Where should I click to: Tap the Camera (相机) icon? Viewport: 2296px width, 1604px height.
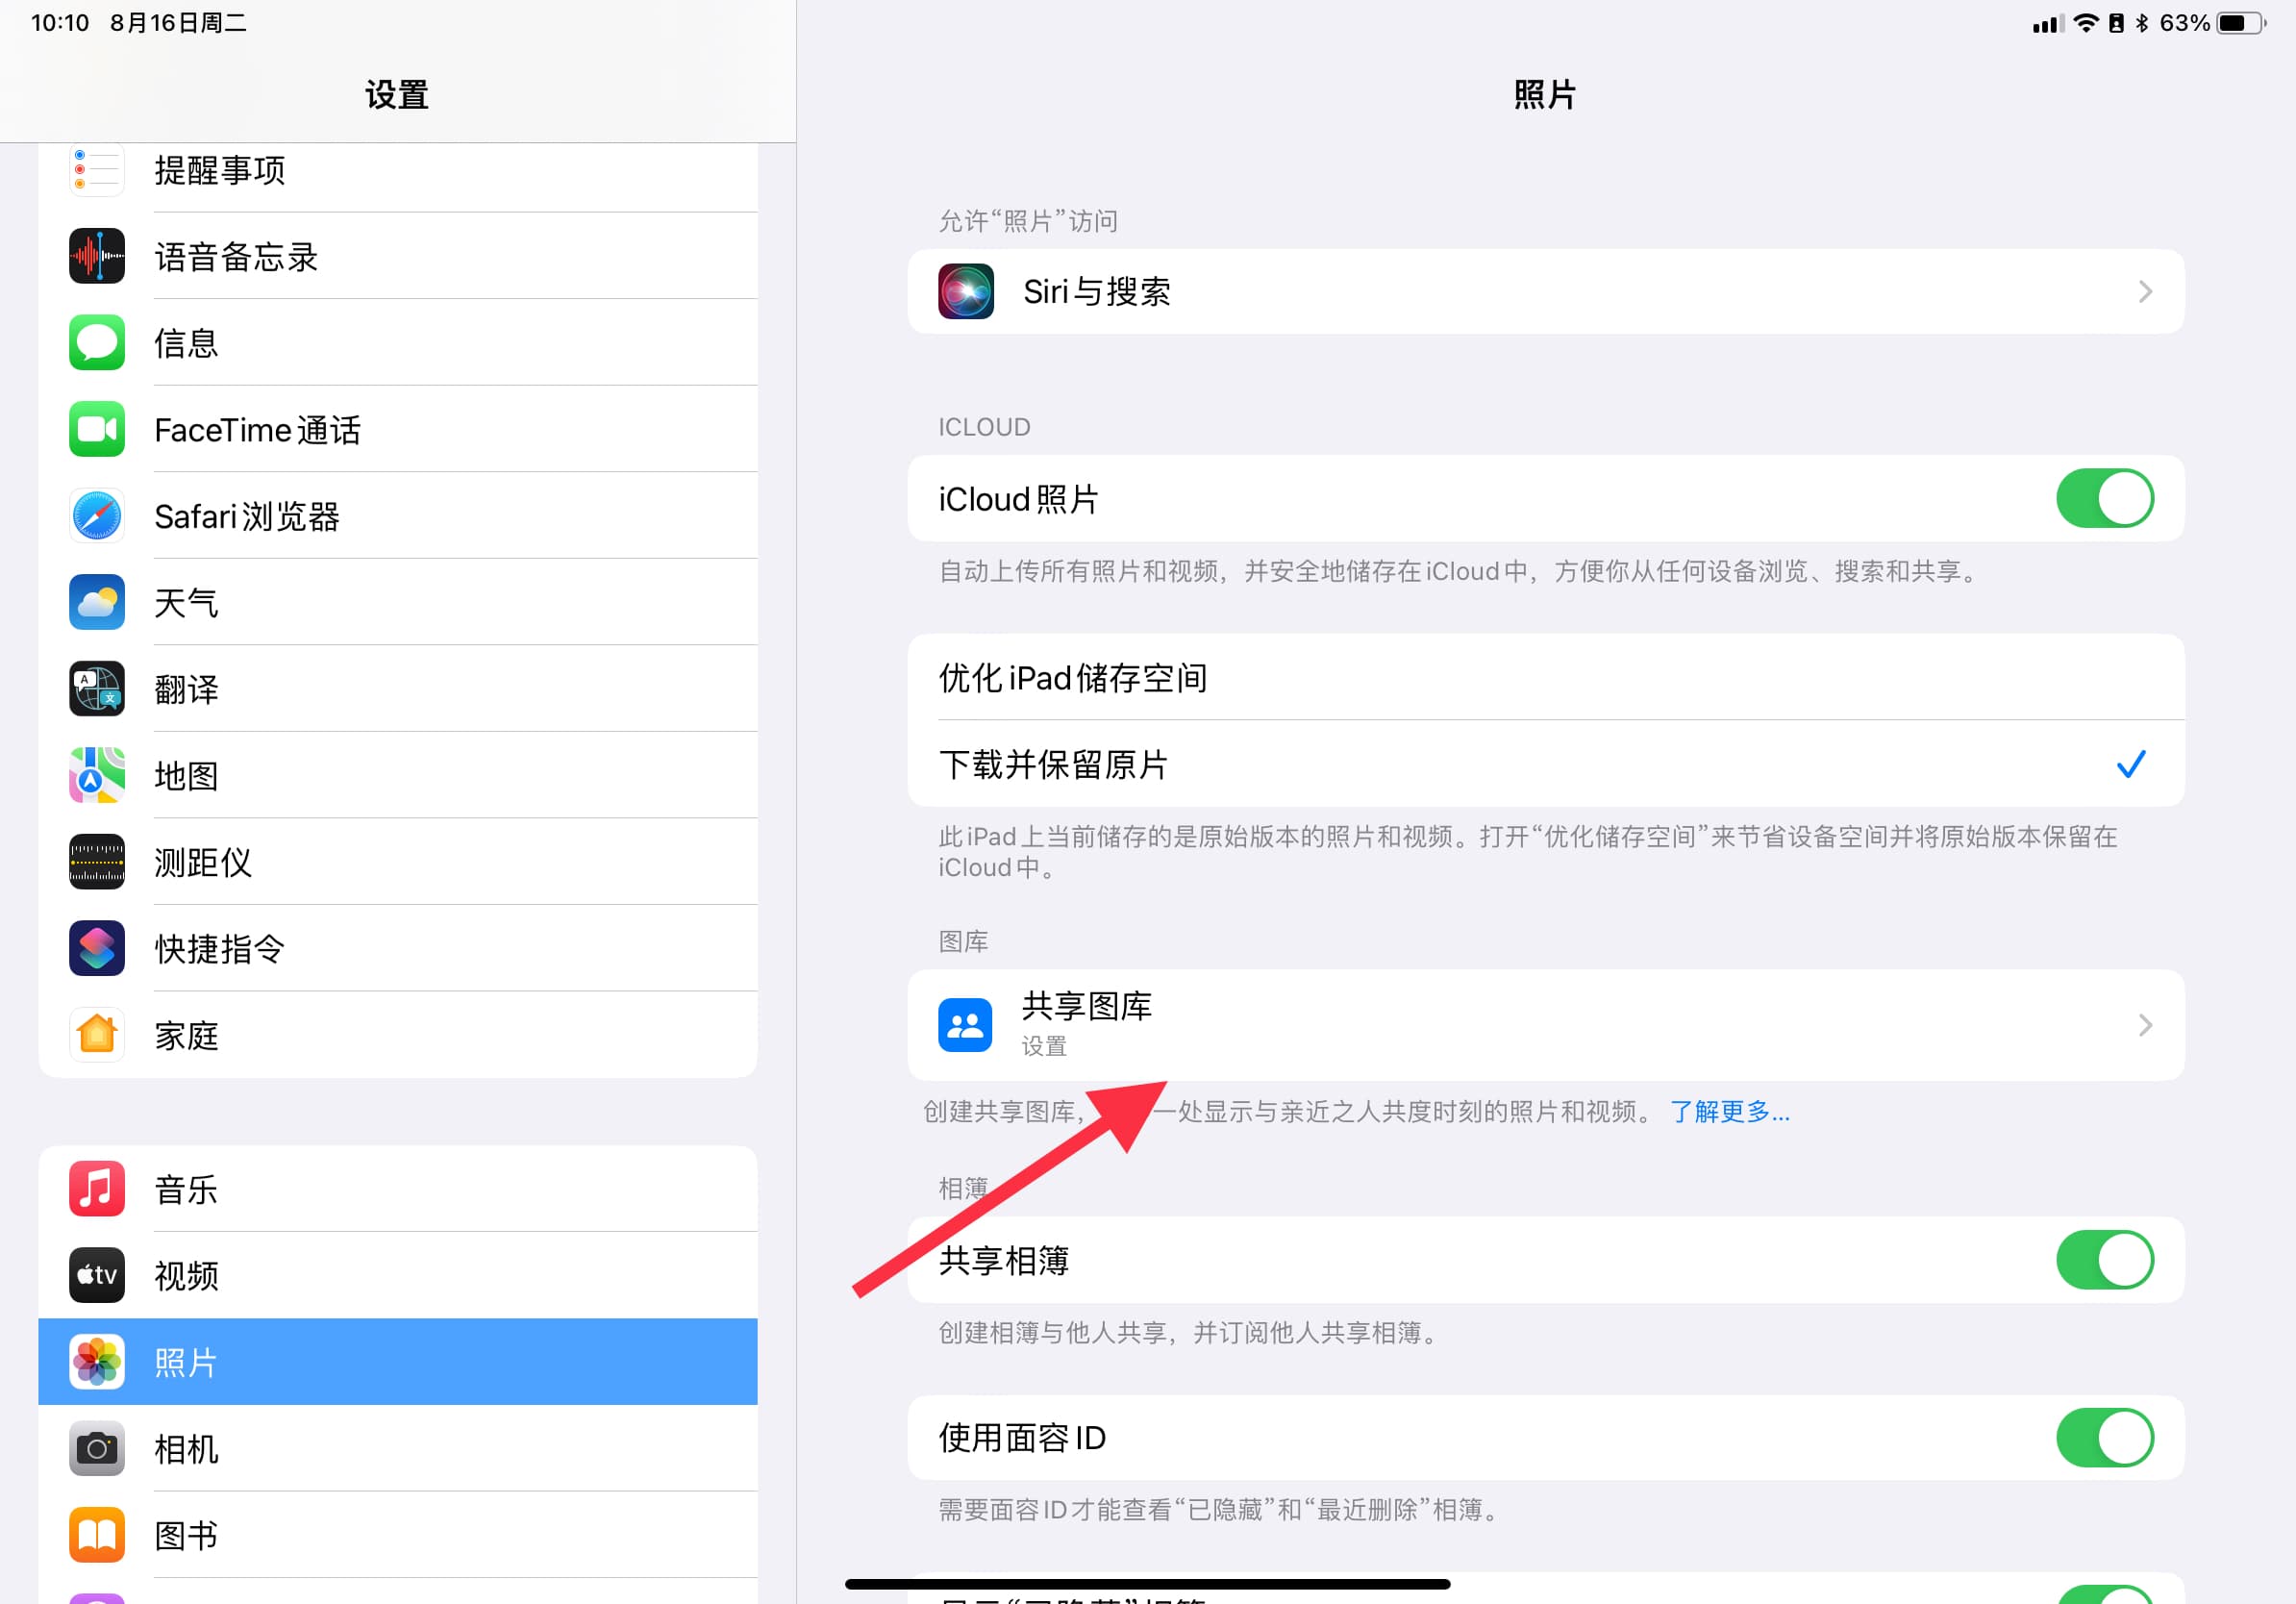[x=97, y=1448]
